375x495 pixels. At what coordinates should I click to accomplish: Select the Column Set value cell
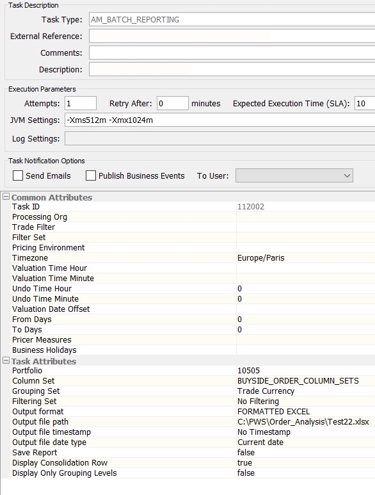pyautogui.click(x=306, y=381)
